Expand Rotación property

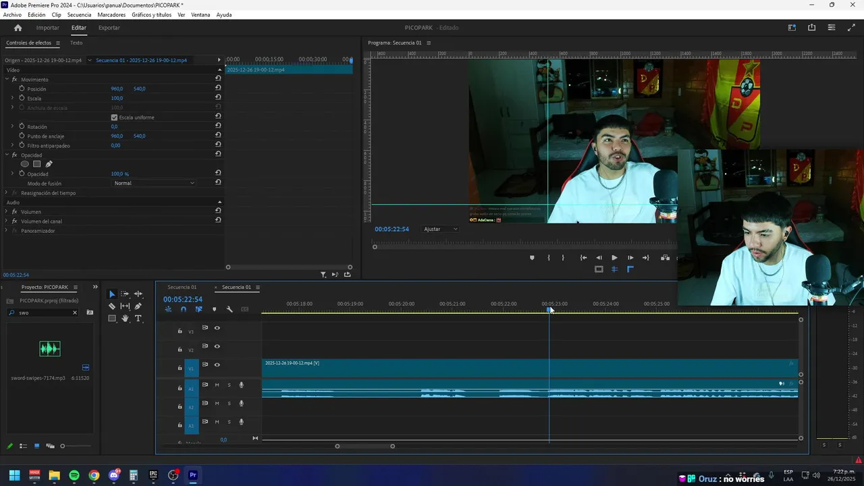[12, 126]
